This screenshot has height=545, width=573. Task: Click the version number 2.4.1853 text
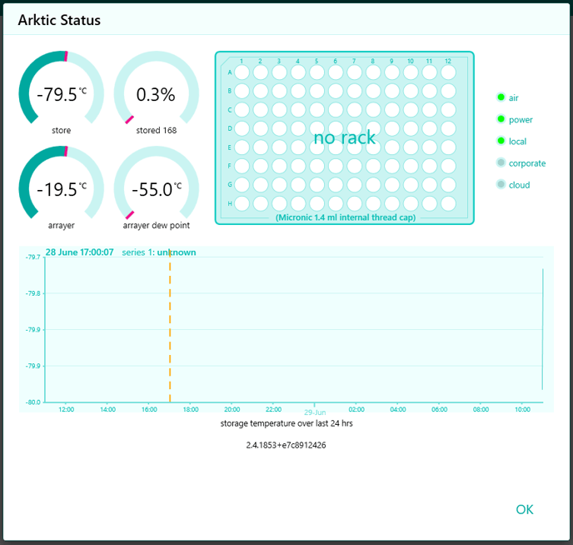(x=286, y=445)
